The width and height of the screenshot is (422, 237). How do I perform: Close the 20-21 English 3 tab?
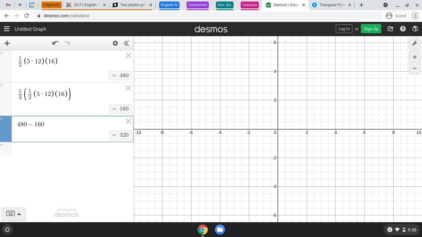[x=104, y=5]
